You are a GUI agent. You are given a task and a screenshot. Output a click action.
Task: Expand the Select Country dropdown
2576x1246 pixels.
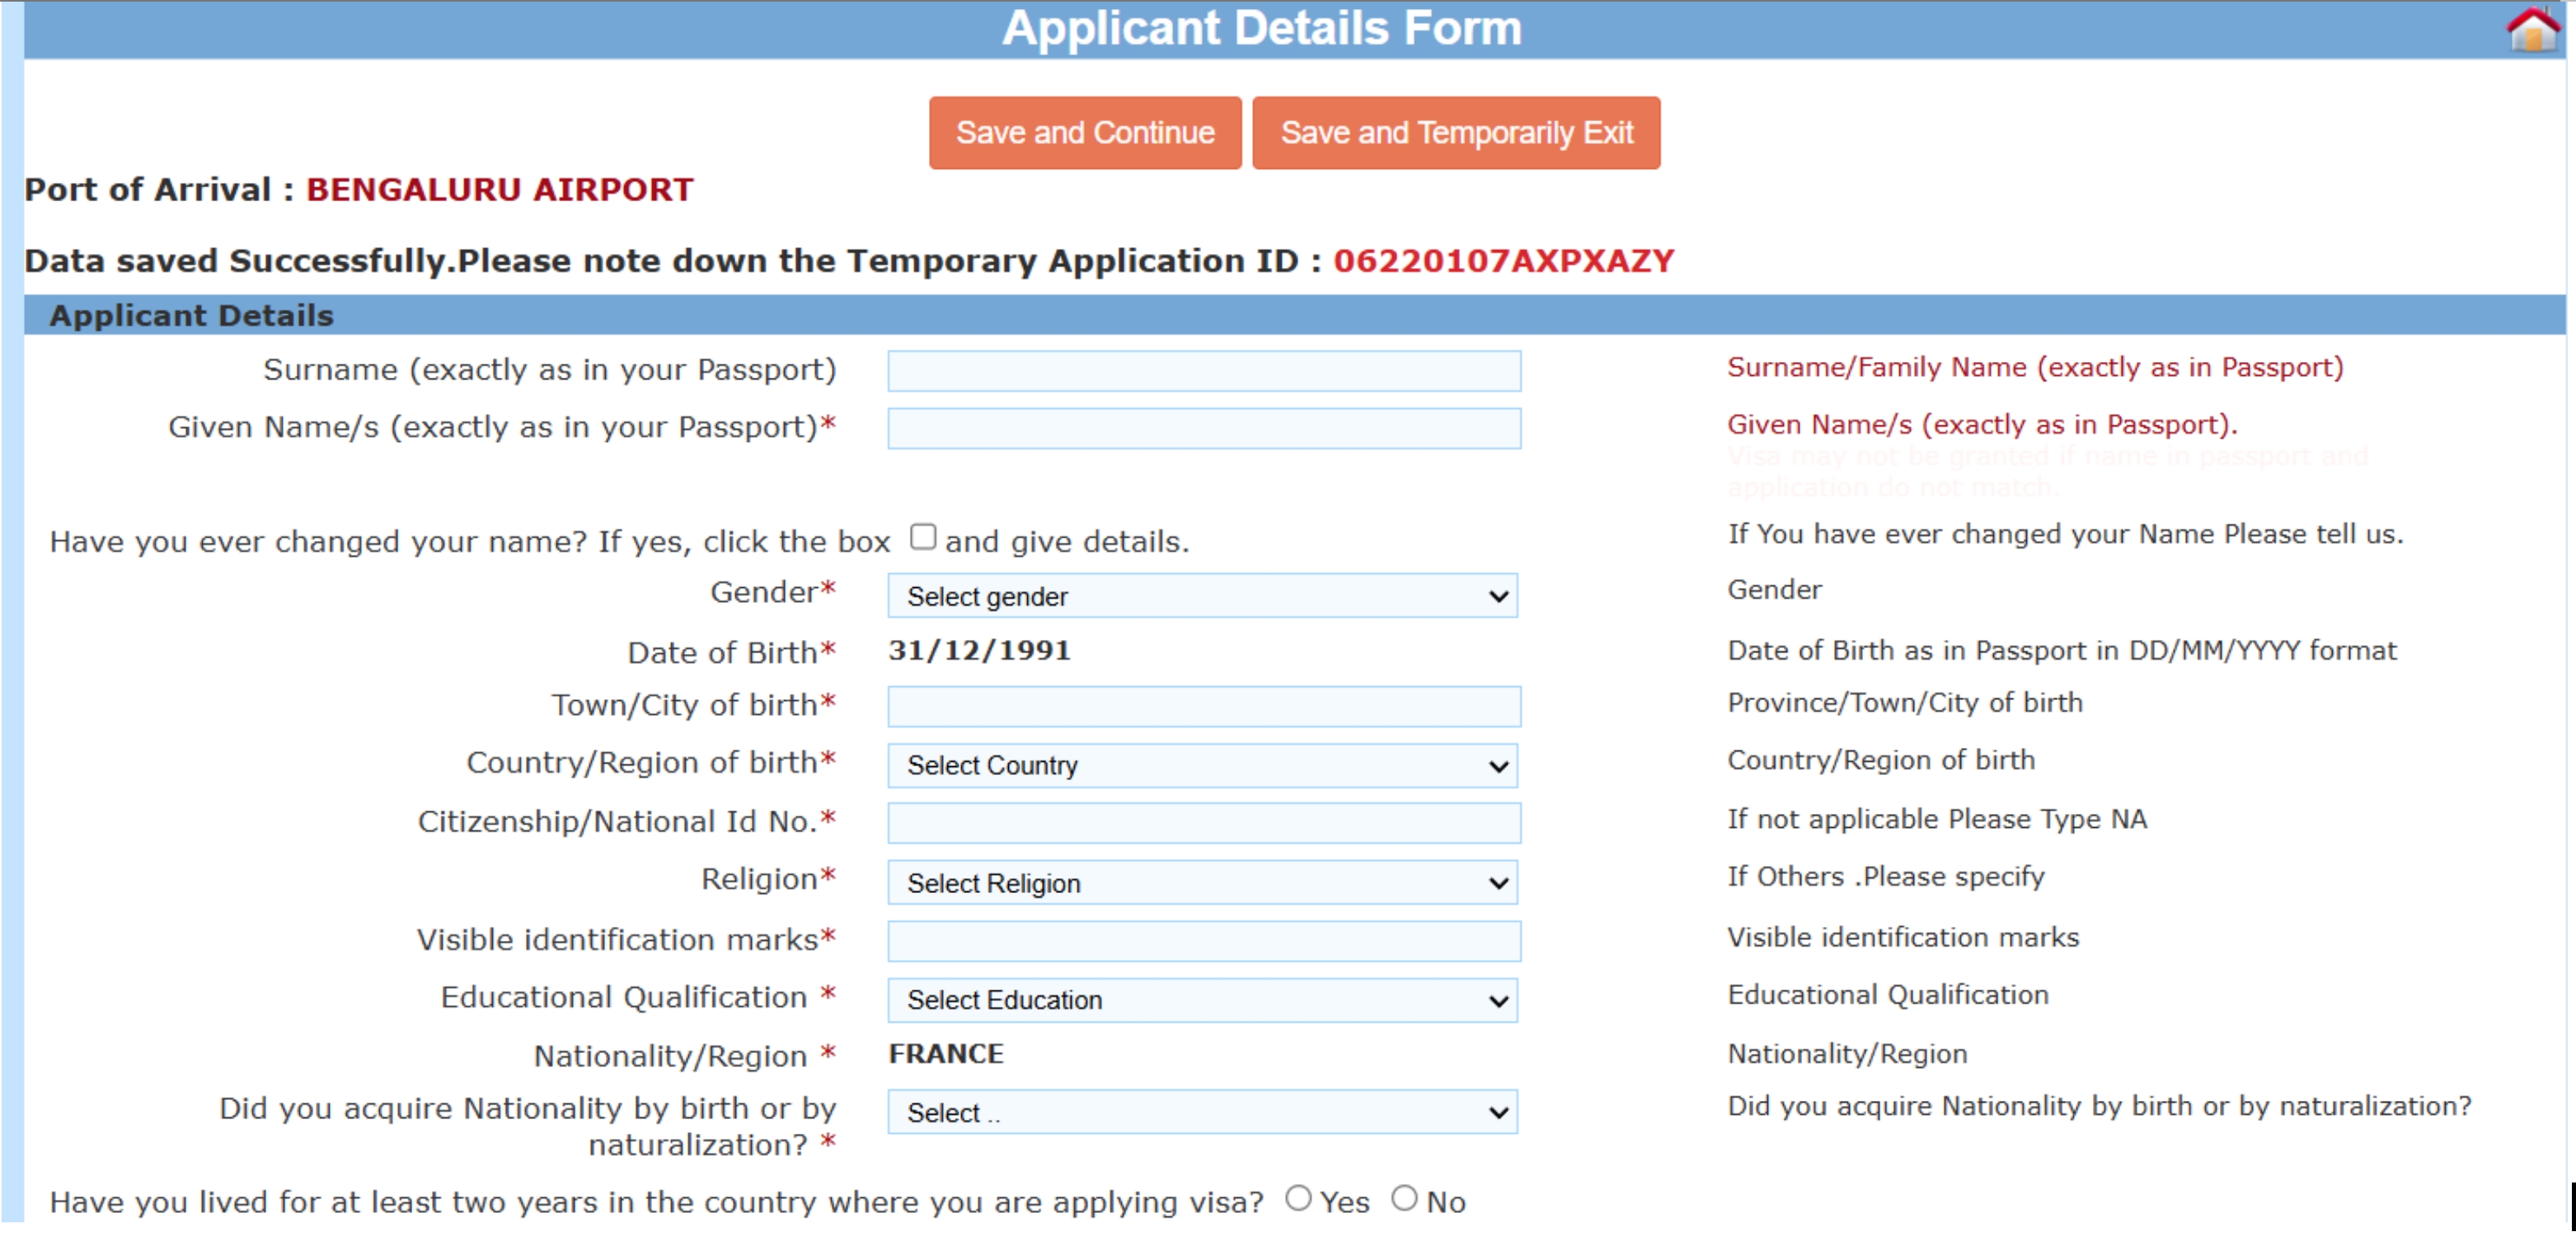click(1202, 766)
